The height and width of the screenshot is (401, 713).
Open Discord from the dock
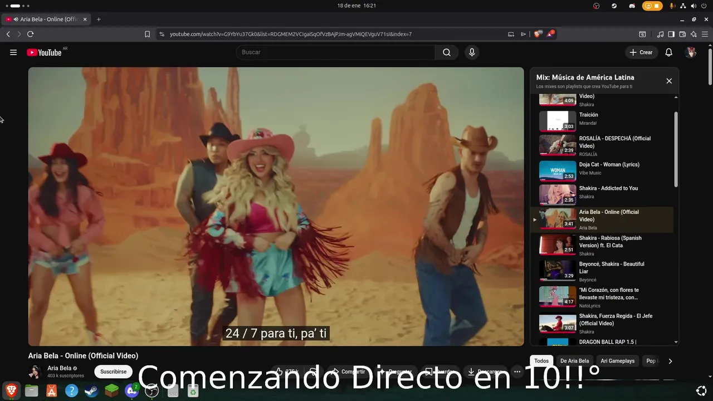tap(132, 390)
